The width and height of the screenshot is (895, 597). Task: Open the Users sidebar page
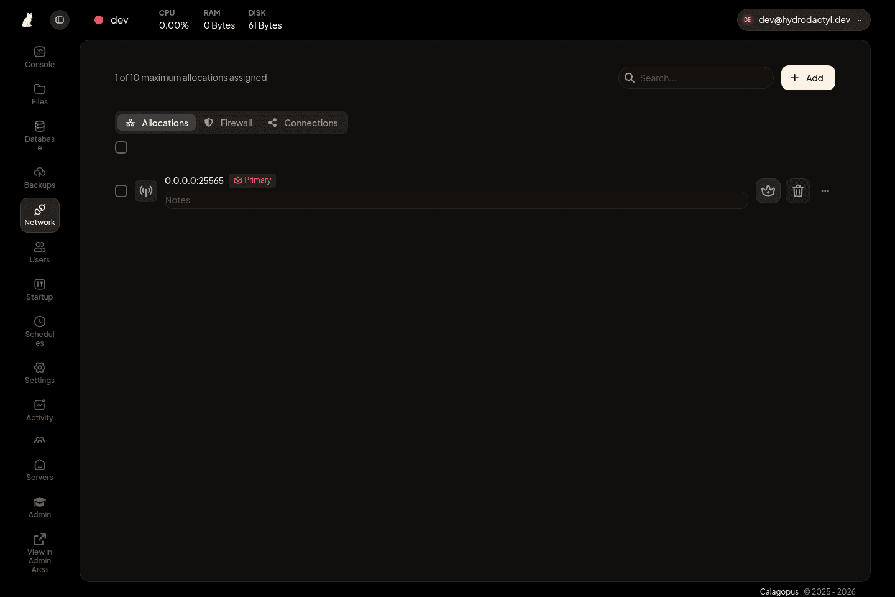40,252
